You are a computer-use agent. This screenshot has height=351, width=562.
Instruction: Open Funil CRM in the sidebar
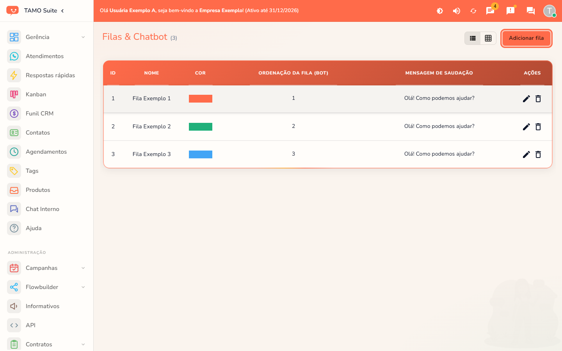[46, 113]
